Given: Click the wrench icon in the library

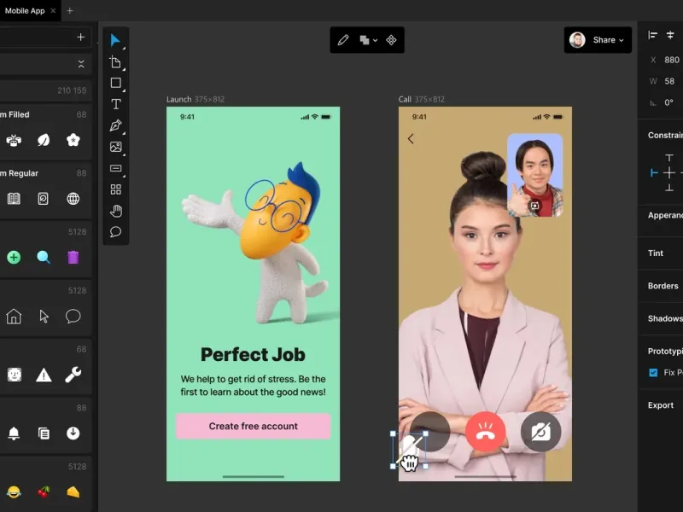Looking at the screenshot, I should pyautogui.click(x=73, y=375).
